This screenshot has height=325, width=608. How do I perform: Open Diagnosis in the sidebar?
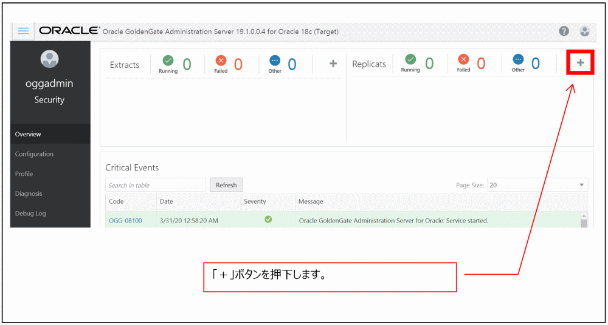pos(50,193)
